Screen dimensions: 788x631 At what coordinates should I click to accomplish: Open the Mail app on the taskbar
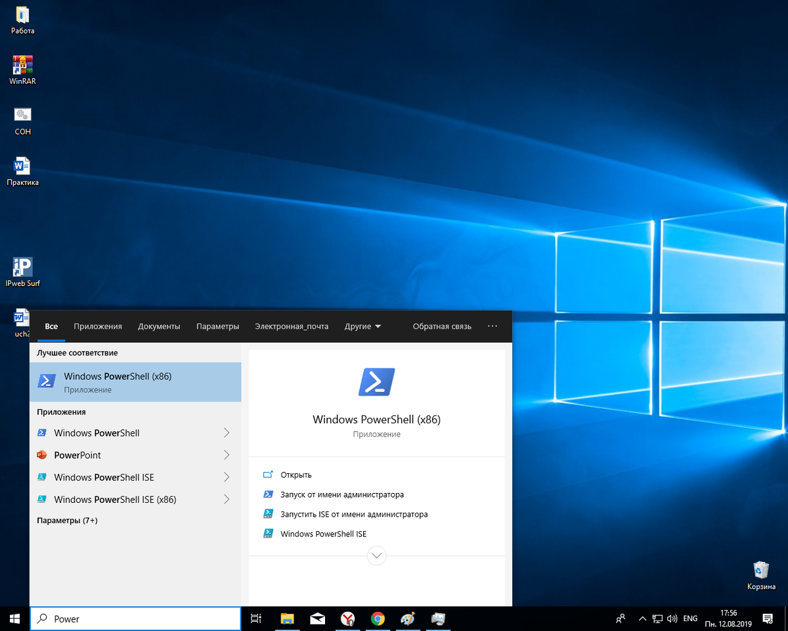click(x=318, y=619)
